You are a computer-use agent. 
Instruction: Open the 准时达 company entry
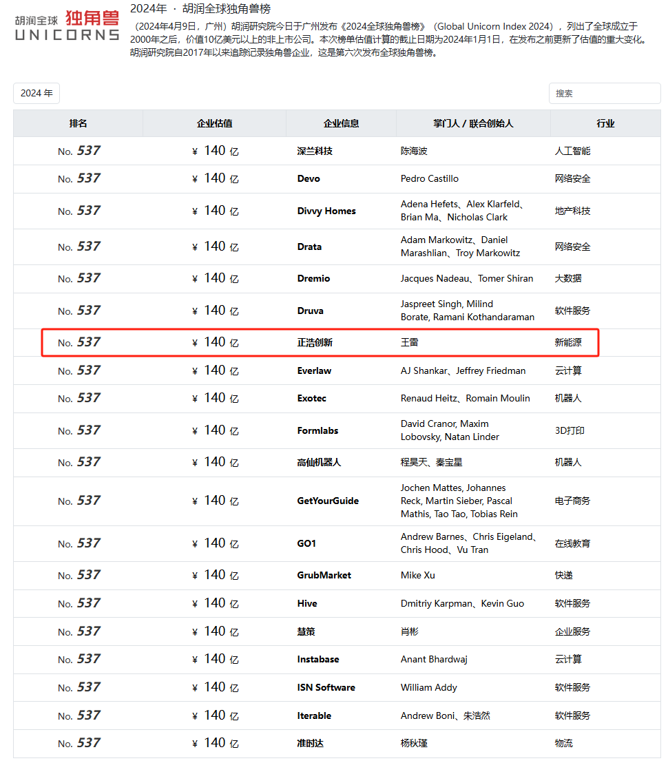click(310, 743)
